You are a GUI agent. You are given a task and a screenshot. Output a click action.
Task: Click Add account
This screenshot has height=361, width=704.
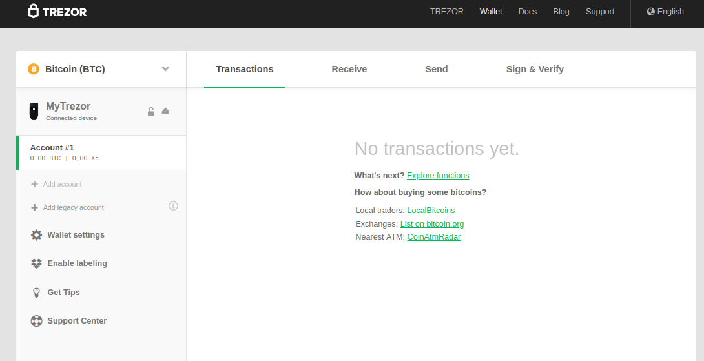[62, 184]
